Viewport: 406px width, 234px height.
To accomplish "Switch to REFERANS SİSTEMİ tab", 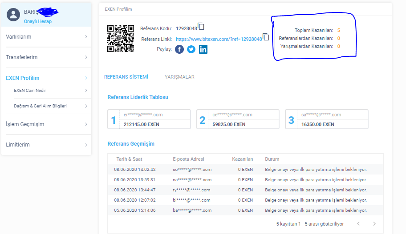I will pyautogui.click(x=126, y=77).
